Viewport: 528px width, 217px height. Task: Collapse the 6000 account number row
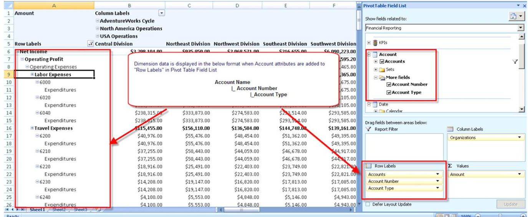click(37, 82)
